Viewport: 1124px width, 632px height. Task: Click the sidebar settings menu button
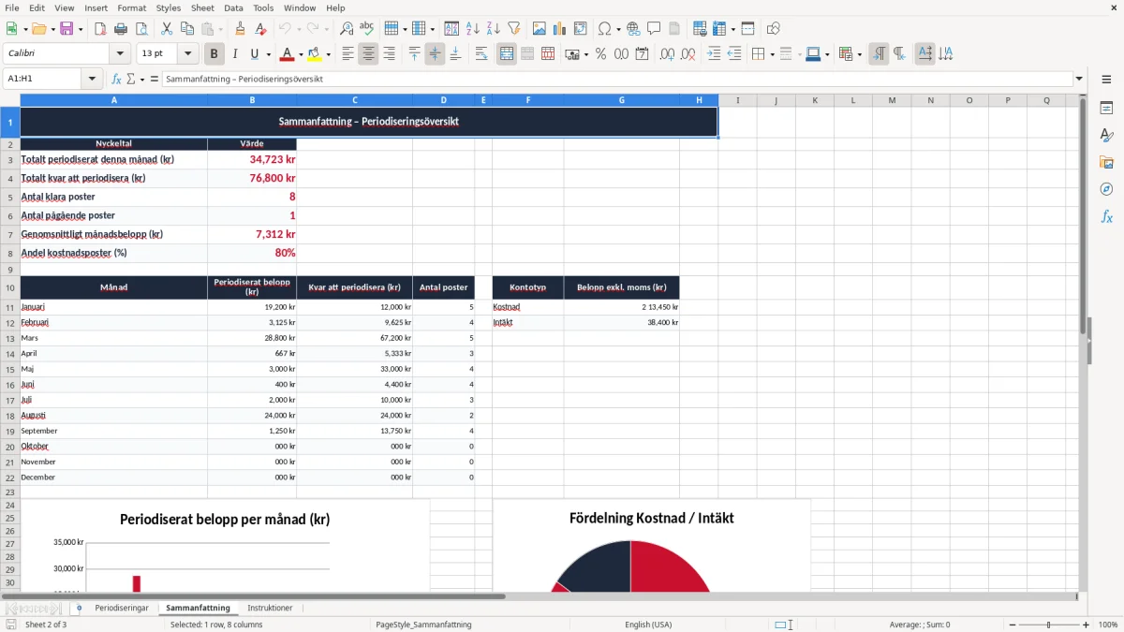point(1106,80)
